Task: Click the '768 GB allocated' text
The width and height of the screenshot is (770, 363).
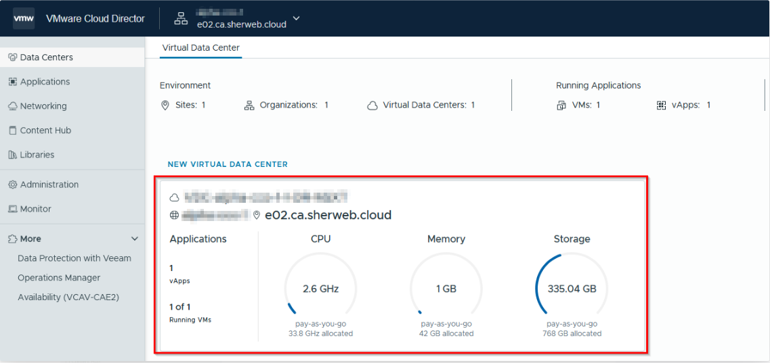Action: pos(572,334)
